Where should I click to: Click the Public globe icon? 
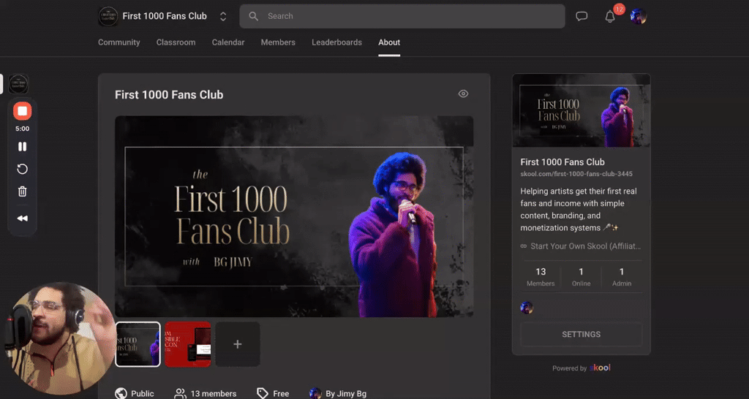tap(121, 393)
